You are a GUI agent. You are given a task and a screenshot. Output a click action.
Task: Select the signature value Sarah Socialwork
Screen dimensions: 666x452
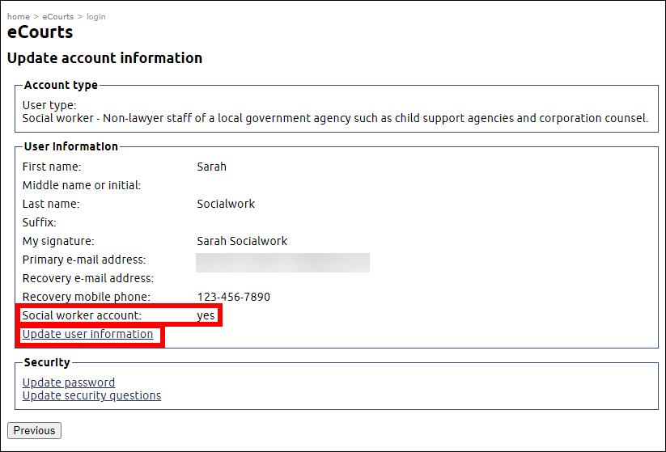242,241
